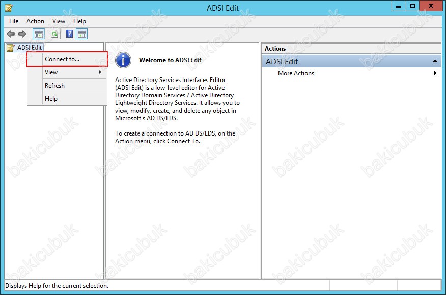Toggle the Show/Hide Console Tree icon
446x295 pixels.
click(38, 34)
